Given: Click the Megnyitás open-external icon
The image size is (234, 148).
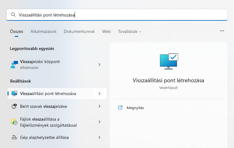Looking at the screenshot, I should coord(120,107).
